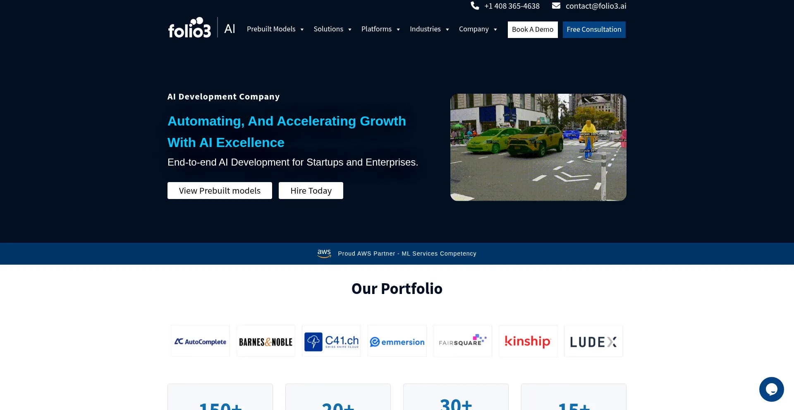Open the chat bubble widget
Screen dimensions: 794x410
[771, 389]
